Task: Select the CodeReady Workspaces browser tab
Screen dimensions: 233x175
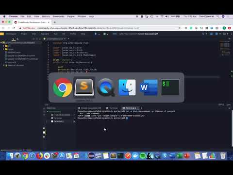Action: point(32,22)
